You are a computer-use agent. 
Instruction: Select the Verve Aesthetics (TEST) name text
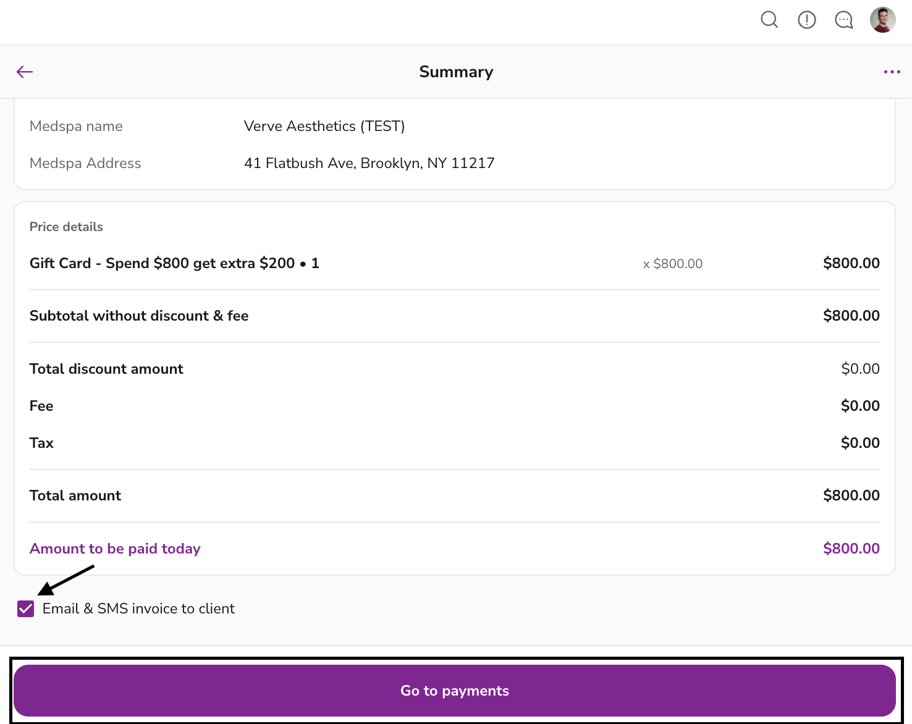[x=324, y=126]
